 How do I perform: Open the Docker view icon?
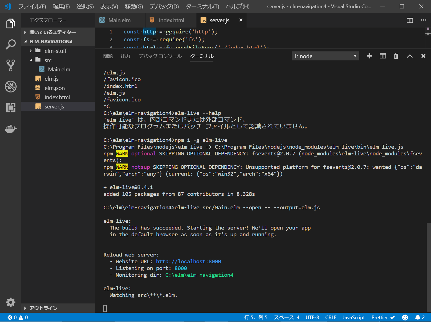(10, 129)
